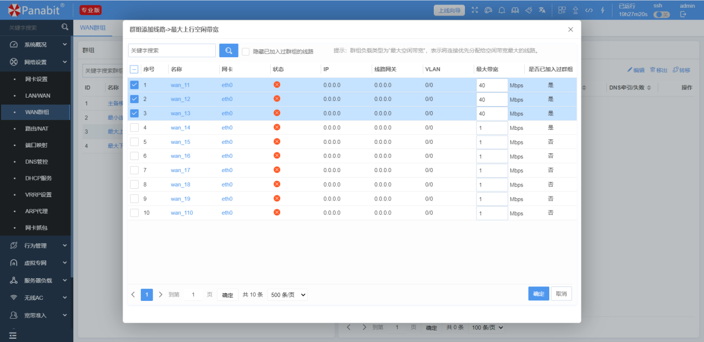Click the language translate icon
Viewport: 704px width, 342px height.
tap(542, 10)
